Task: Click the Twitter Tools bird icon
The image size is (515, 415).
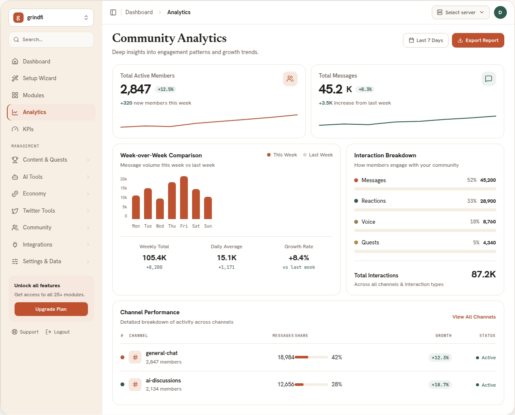Action: pos(15,211)
